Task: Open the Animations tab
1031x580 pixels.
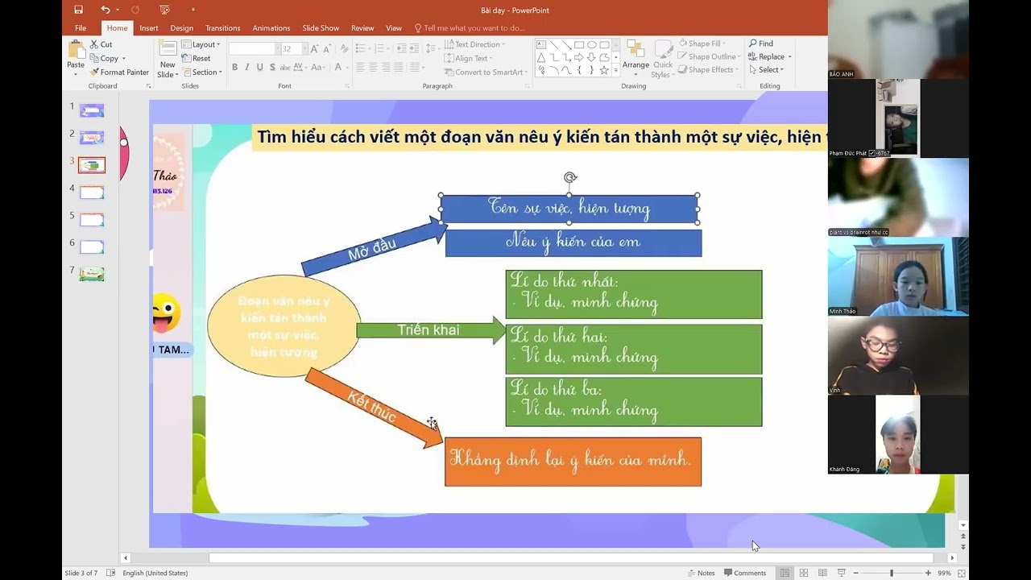Action: point(271,27)
